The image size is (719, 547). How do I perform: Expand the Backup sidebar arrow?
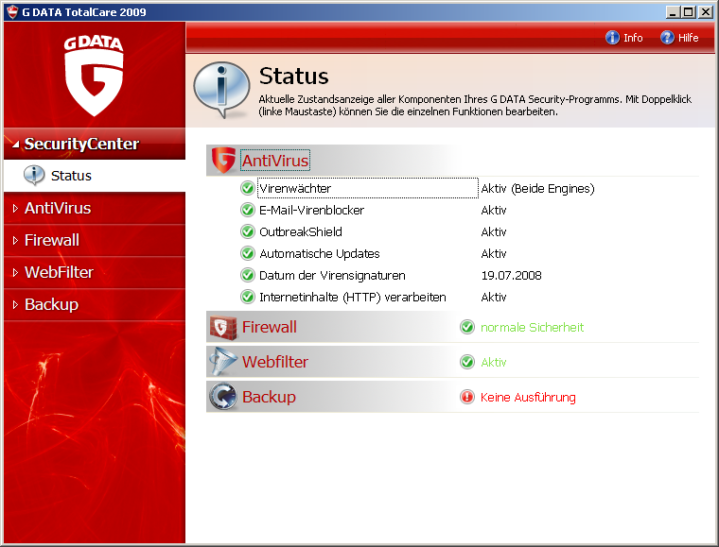tap(15, 305)
